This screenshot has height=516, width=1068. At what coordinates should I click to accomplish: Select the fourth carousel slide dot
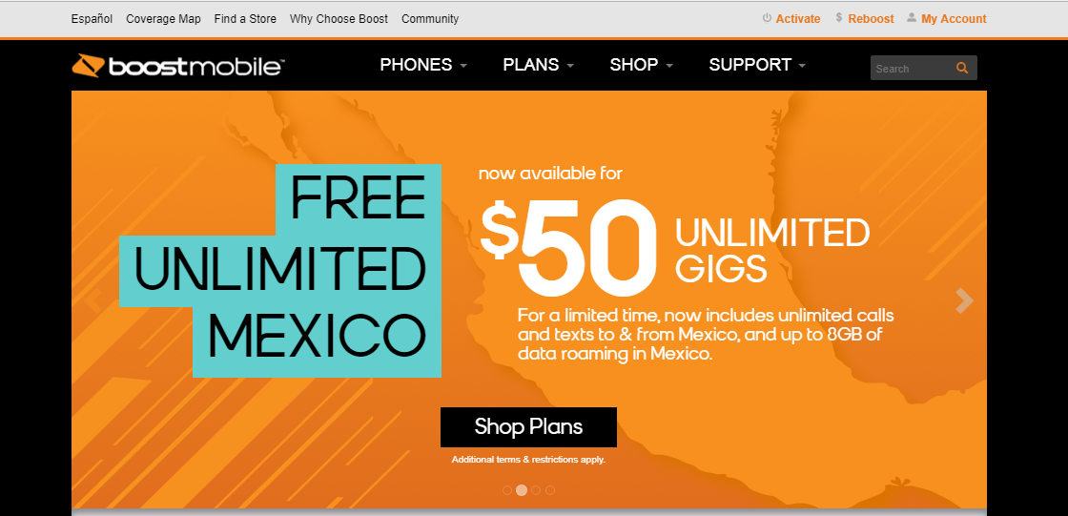(550, 490)
